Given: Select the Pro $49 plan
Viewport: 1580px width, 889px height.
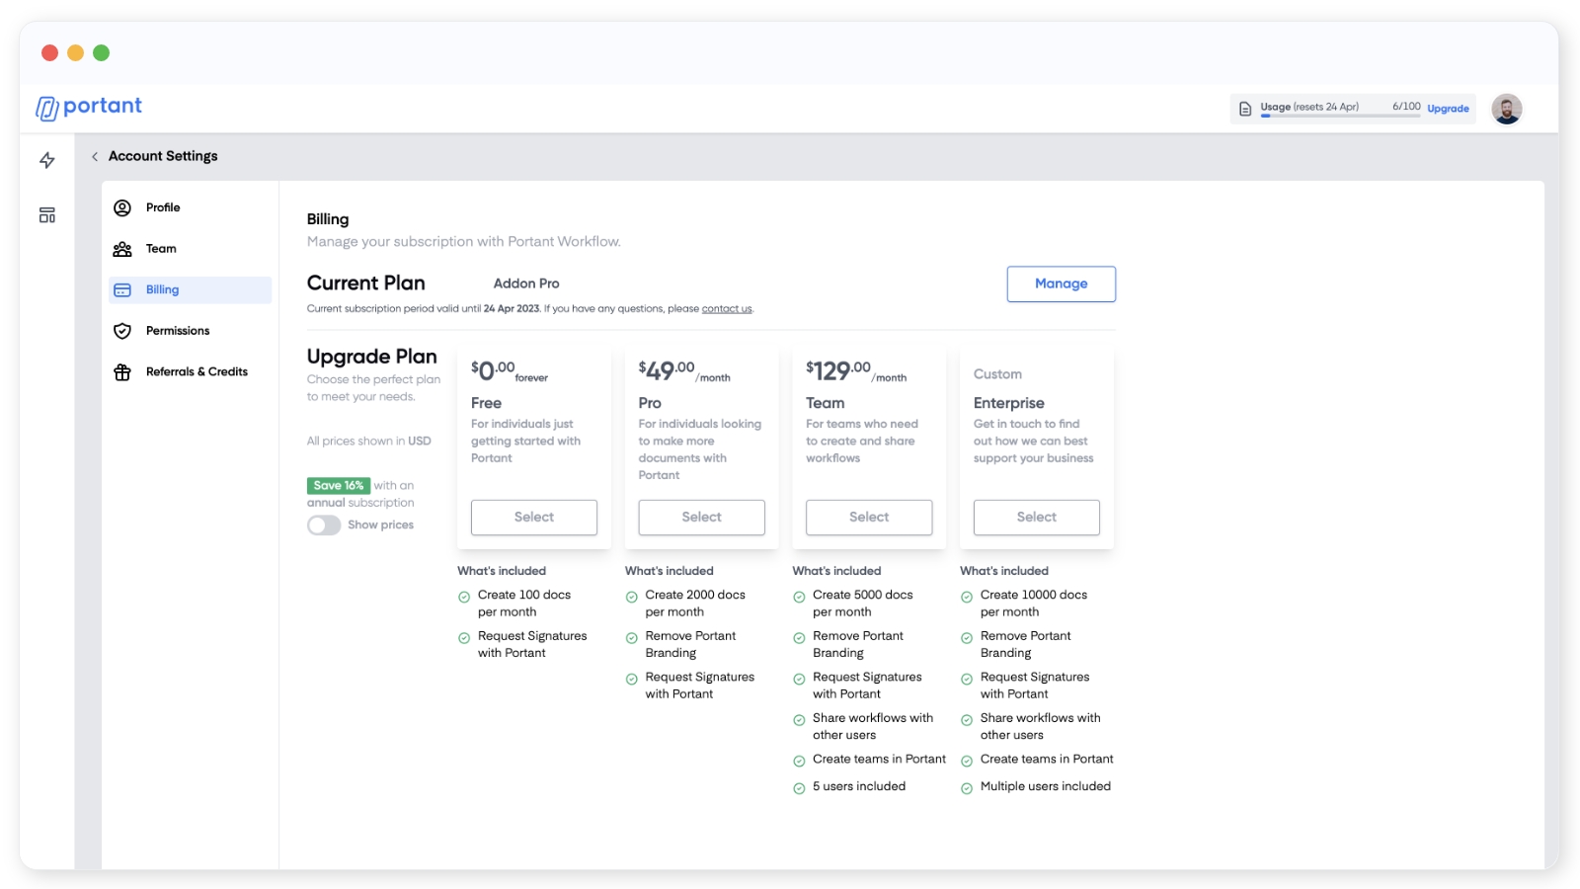Looking at the screenshot, I should click(x=701, y=518).
